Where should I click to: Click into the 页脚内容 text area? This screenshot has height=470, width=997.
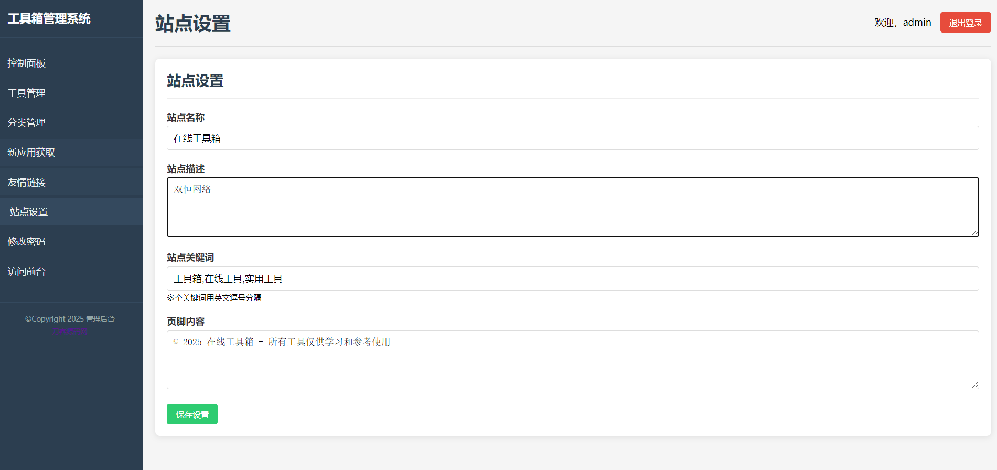coord(572,360)
